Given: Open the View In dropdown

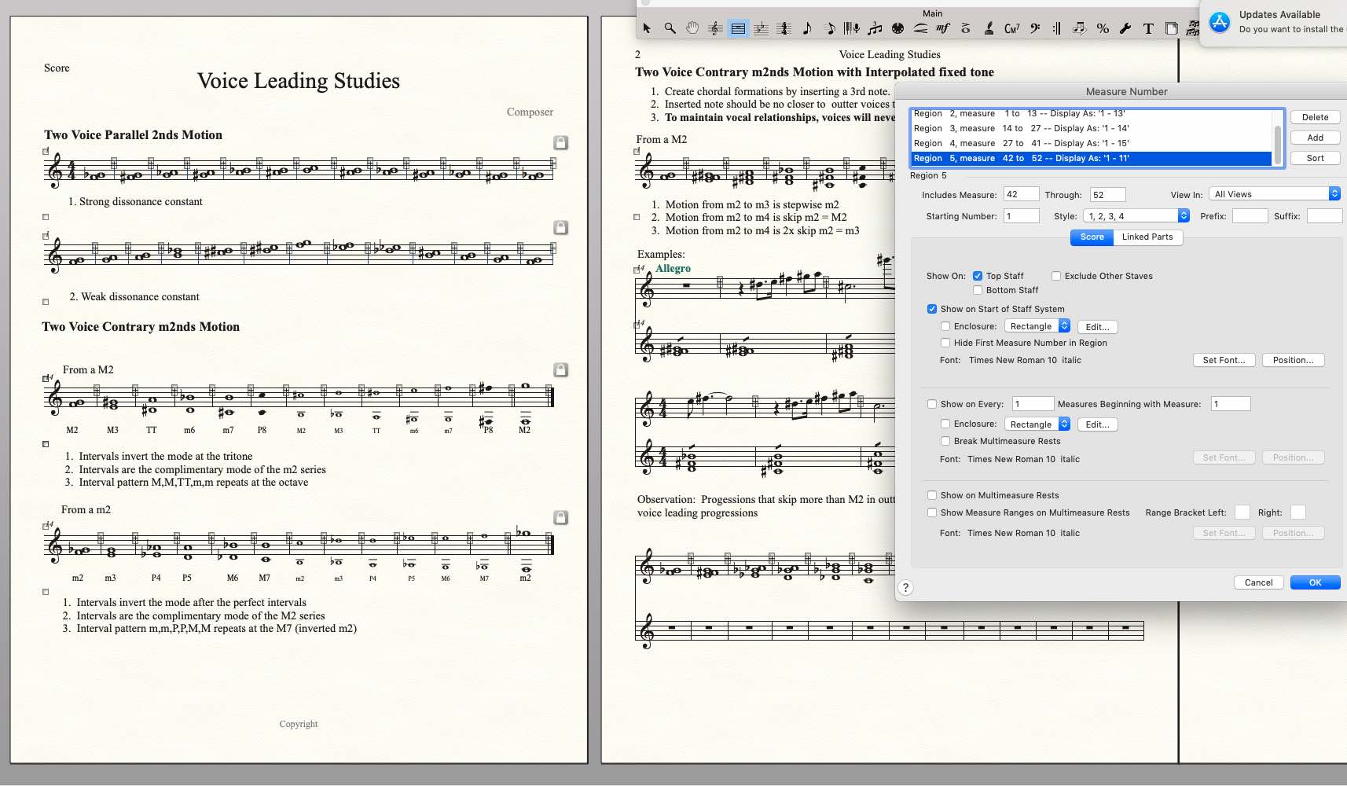Looking at the screenshot, I should 1274,194.
